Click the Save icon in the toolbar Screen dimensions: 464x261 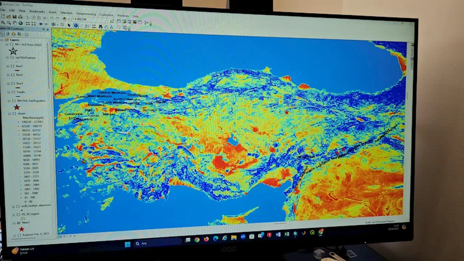tap(14, 17)
